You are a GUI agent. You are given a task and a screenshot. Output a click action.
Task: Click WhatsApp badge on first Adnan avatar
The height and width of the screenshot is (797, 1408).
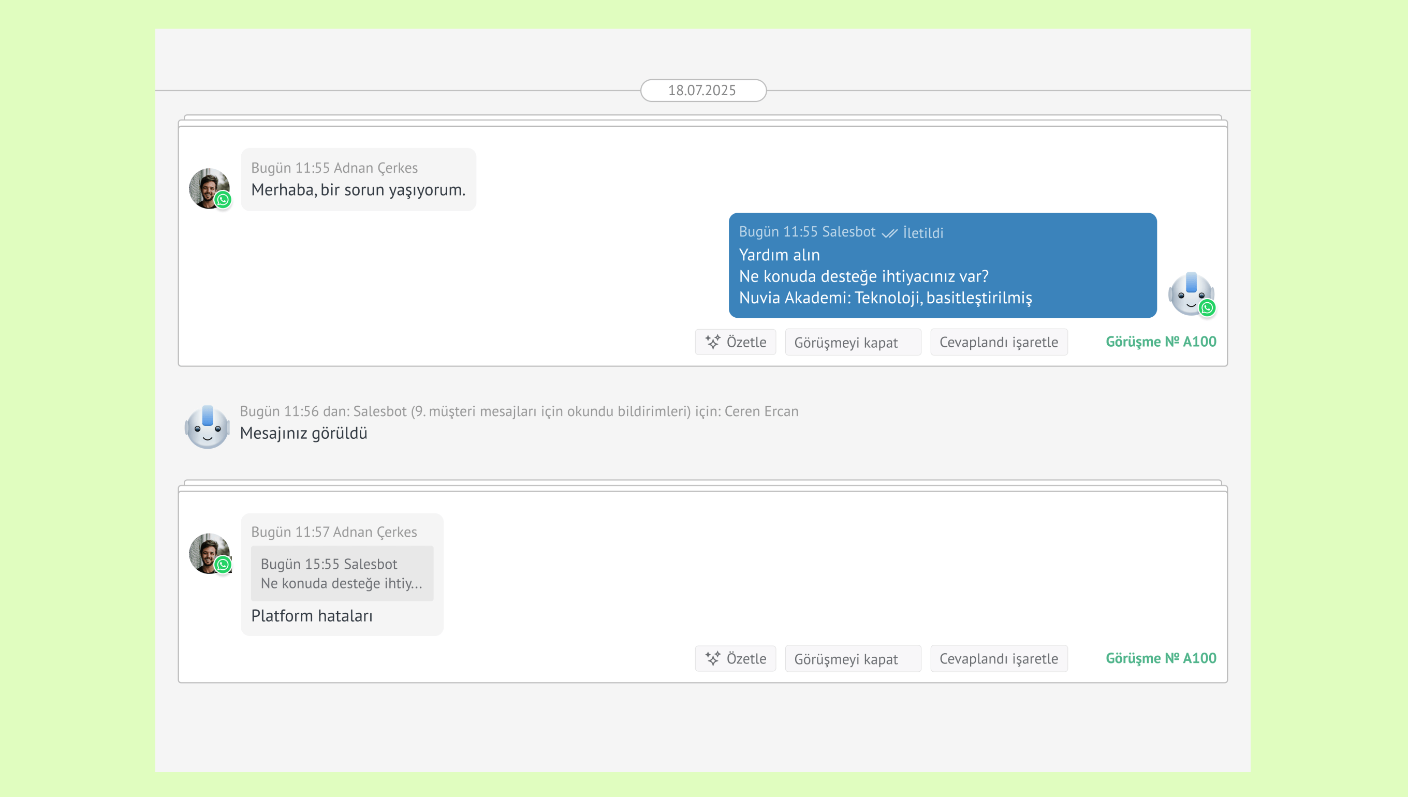(223, 200)
